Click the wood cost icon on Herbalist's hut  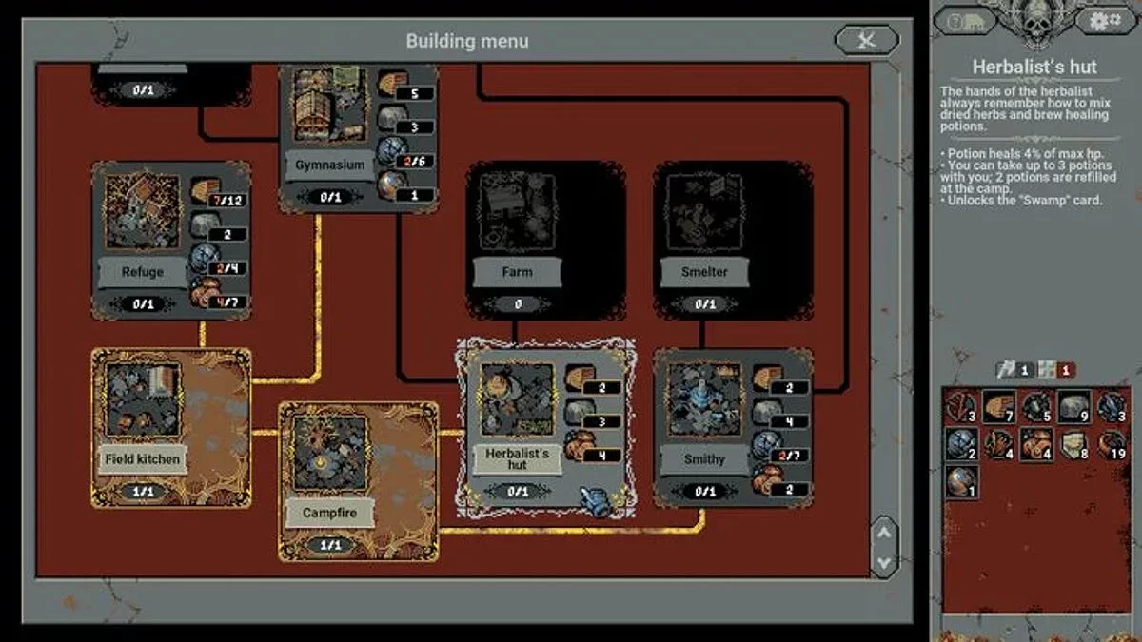pos(580,378)
